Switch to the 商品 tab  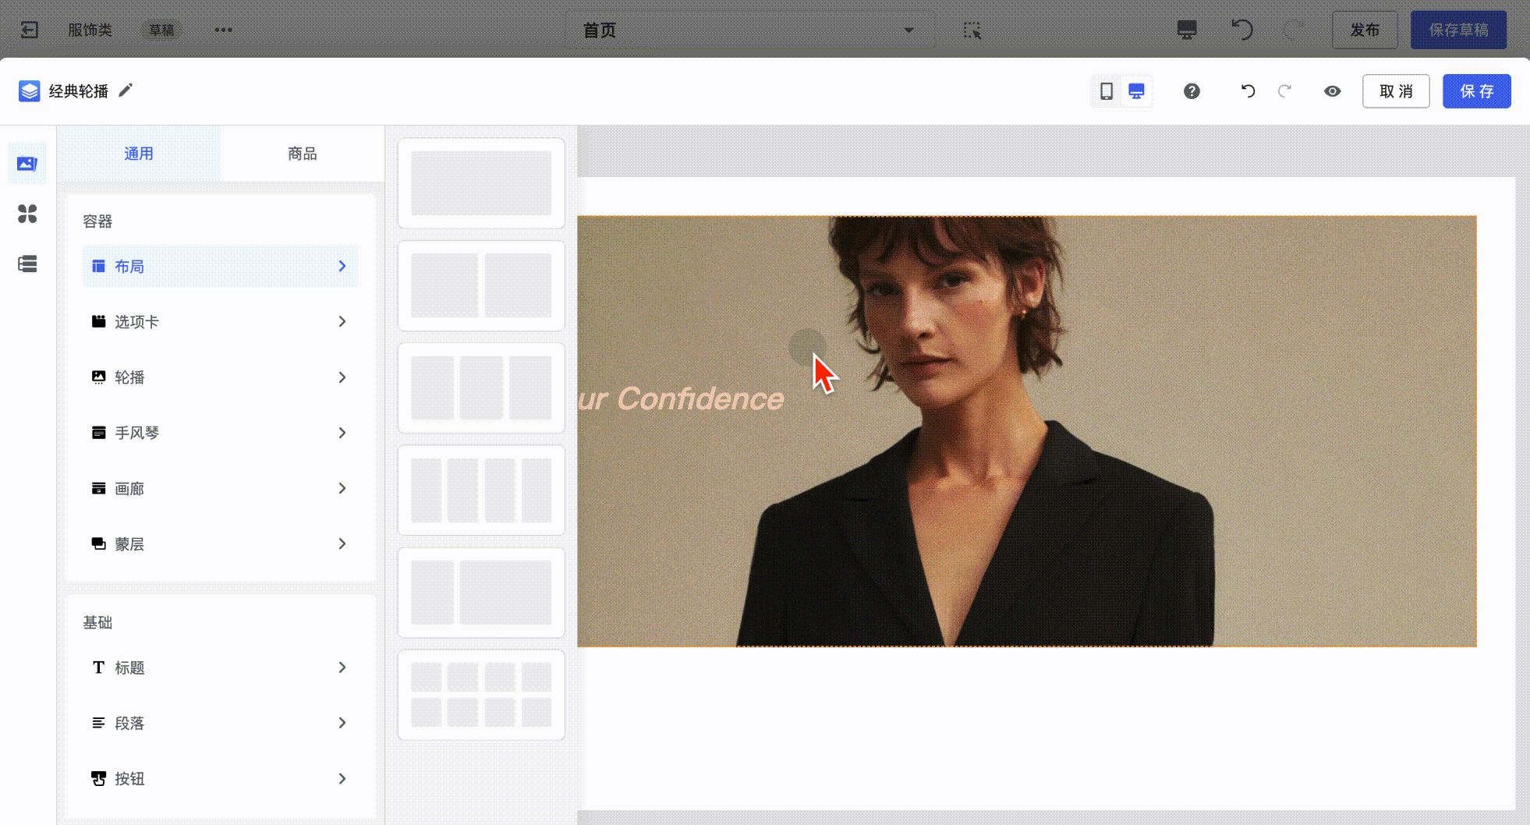click(302, 154)
